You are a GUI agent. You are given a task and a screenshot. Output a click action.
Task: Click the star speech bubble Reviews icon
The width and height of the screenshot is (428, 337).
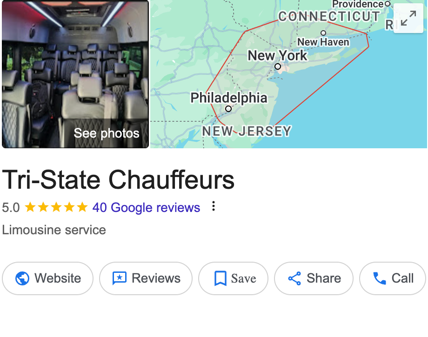[x=119, y=278]
